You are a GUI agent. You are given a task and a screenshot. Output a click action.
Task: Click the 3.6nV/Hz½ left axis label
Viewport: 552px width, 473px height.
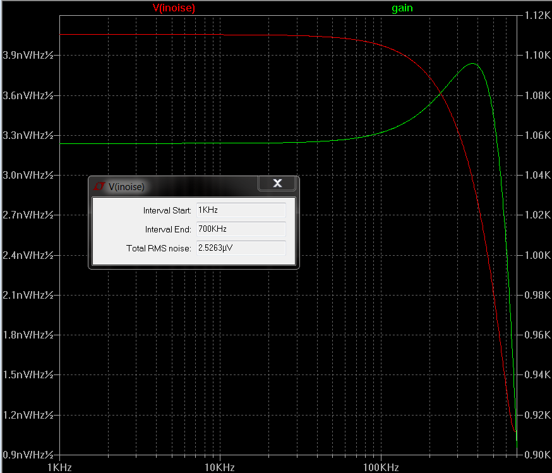coord(27,95)
